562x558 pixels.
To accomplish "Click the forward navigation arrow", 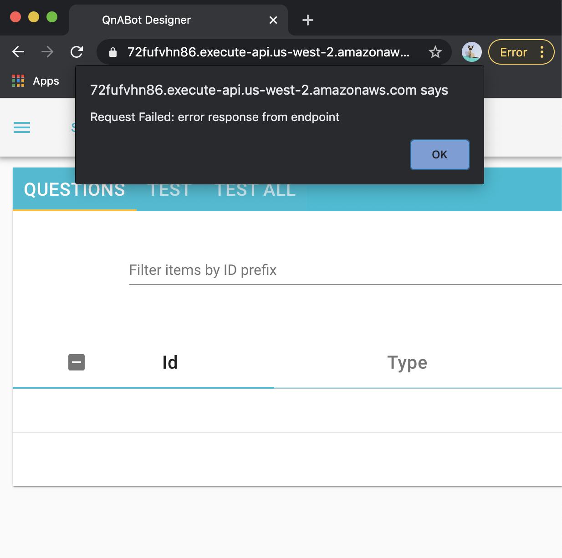I will pos(47,52).
